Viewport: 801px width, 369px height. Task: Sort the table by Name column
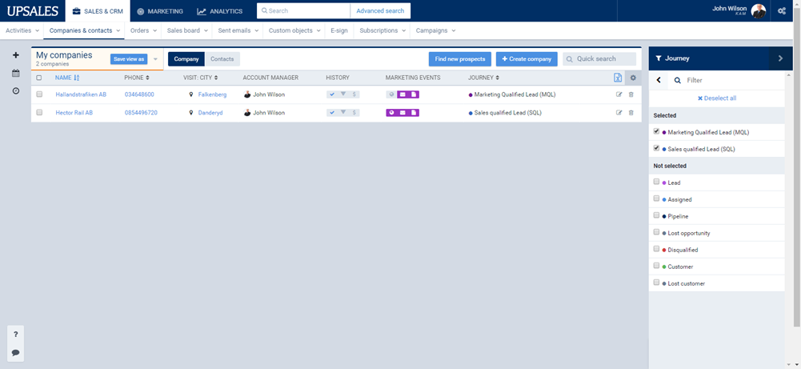67,78
